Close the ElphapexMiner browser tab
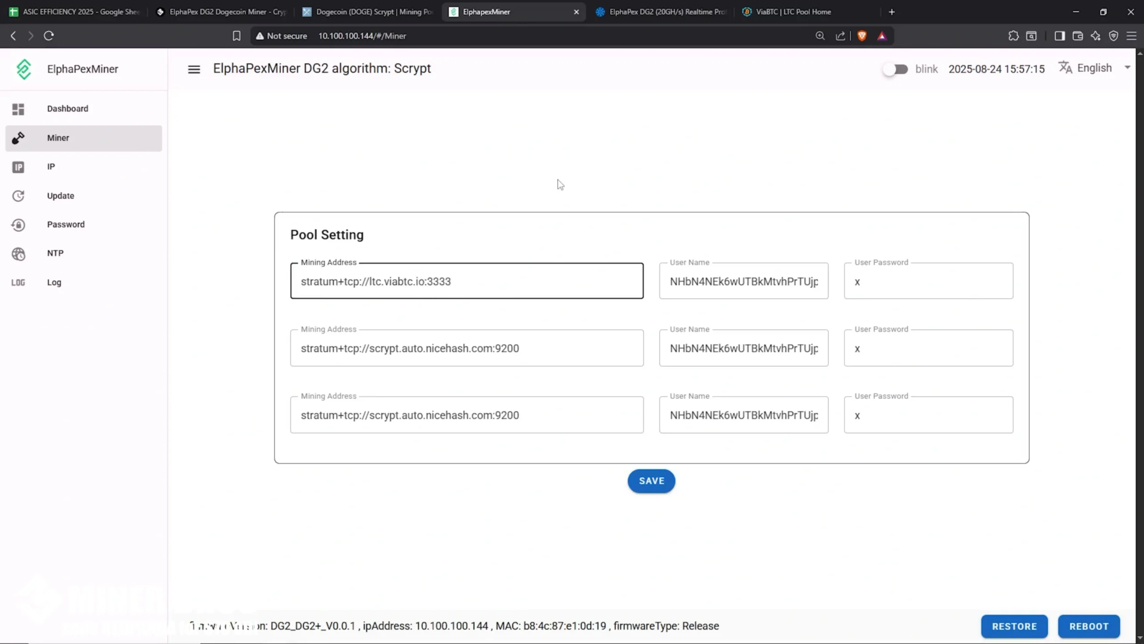 [x=576, y=12]
